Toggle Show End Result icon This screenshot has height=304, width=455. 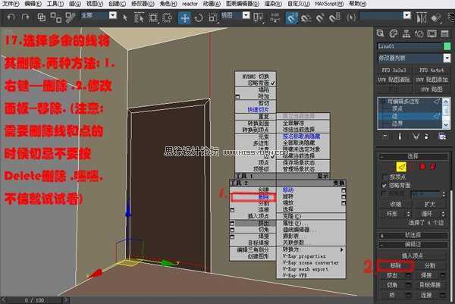point(400,136)
